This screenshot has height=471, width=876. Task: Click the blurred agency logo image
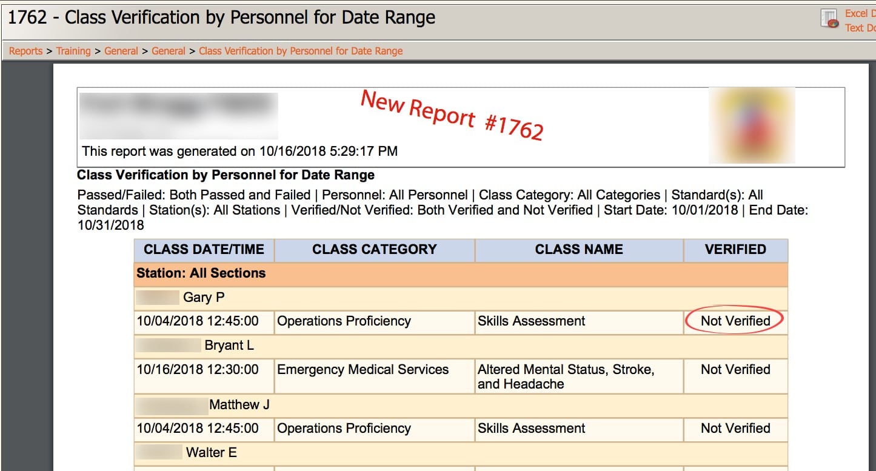pos(752,125)
